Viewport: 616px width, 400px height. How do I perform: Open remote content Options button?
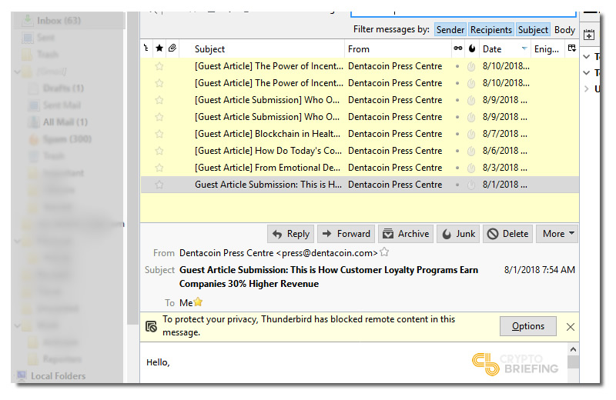528,326
